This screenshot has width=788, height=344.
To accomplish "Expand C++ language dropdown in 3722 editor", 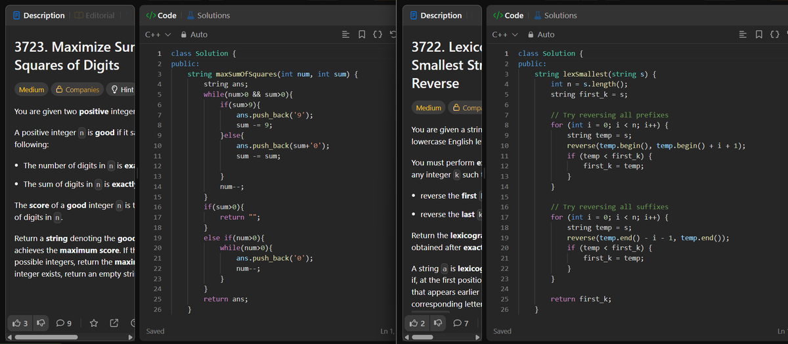I will pos(505,35).
